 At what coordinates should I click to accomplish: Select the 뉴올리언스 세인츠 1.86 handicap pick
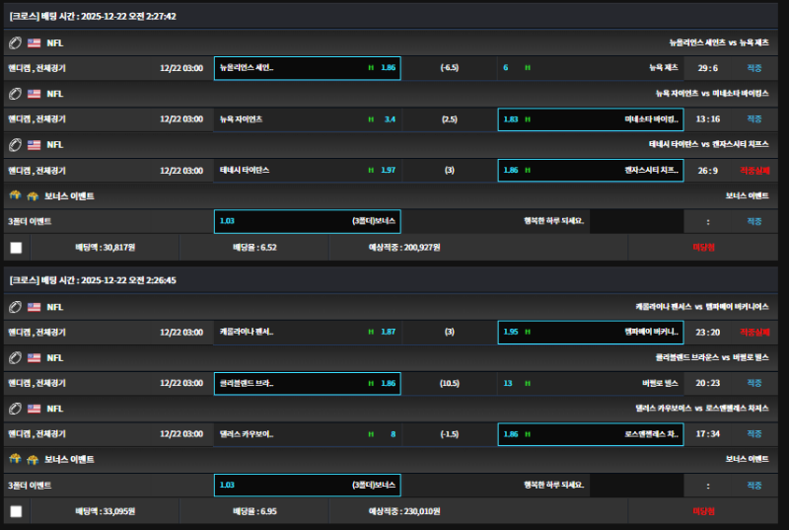point(307,68)
